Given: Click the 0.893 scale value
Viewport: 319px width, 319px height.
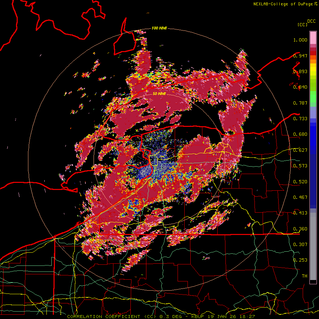Looking at the screenshot, I should pyautogui.click(x=300, y=71).
